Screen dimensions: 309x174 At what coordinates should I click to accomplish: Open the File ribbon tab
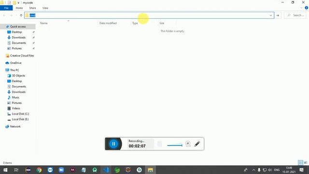point(6,8)
